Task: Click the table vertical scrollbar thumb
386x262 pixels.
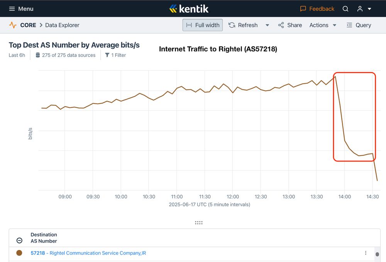Action: coord(377,254)
